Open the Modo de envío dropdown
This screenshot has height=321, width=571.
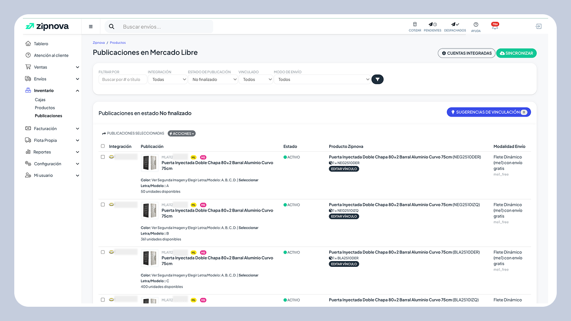[x=322, y=79]
